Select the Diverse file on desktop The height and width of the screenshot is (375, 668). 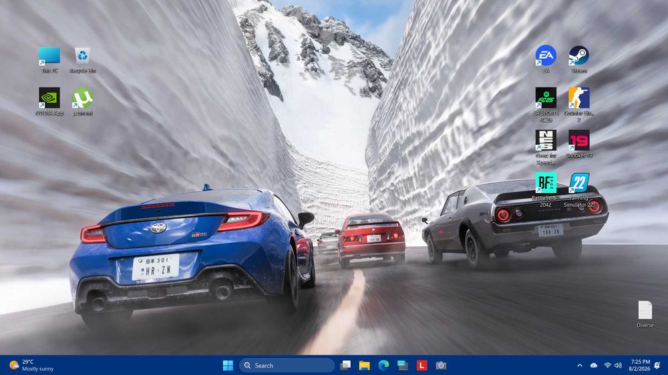coord(645,314)
